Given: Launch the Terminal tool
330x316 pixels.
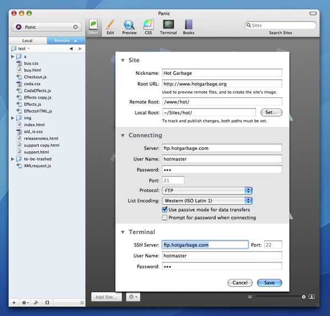Looking at the screenshot, I should click(x=168, y=27).
